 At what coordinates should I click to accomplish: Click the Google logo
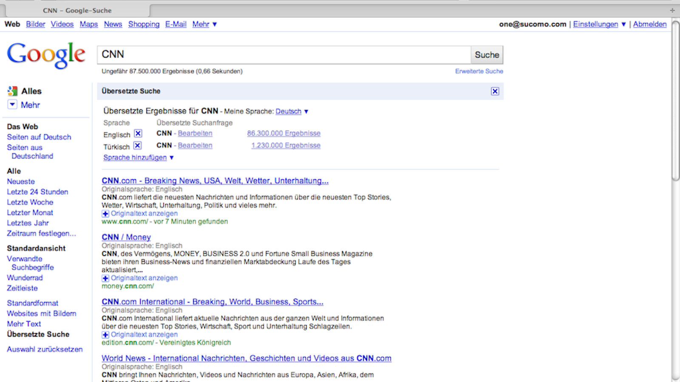click(x=46, y=55)
